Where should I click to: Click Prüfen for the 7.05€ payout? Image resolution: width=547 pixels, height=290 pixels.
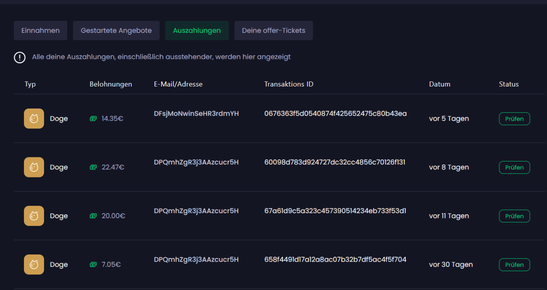(x=514, y=265)
